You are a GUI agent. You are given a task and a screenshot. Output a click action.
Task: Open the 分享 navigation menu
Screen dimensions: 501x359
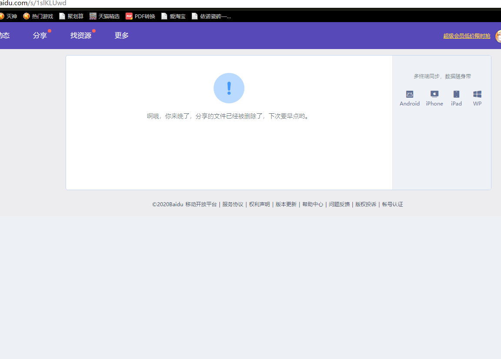[x=40, y=36]
